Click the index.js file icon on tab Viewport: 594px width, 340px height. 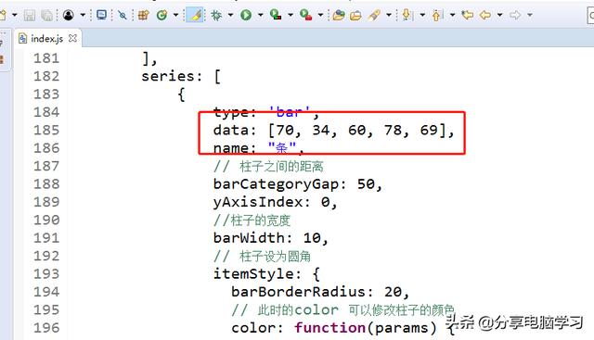tap(22, 38)
